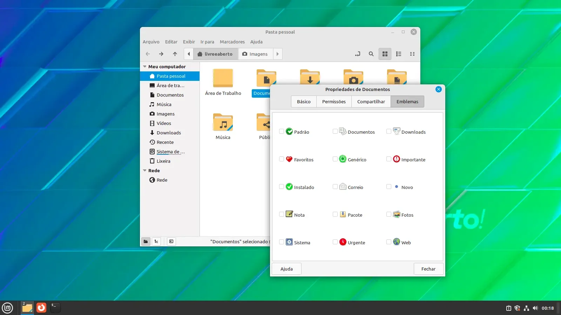Show tree view in the sidebar

click(x=156, y=241)
